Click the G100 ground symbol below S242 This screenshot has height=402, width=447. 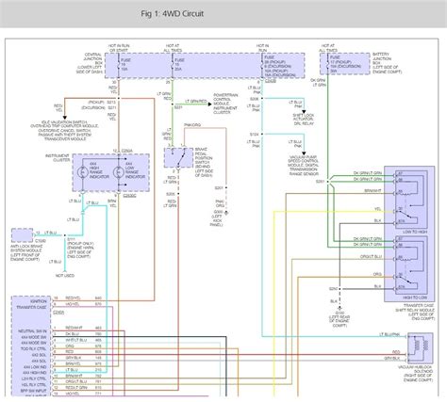pyautogui.click(x=339, y=309)
